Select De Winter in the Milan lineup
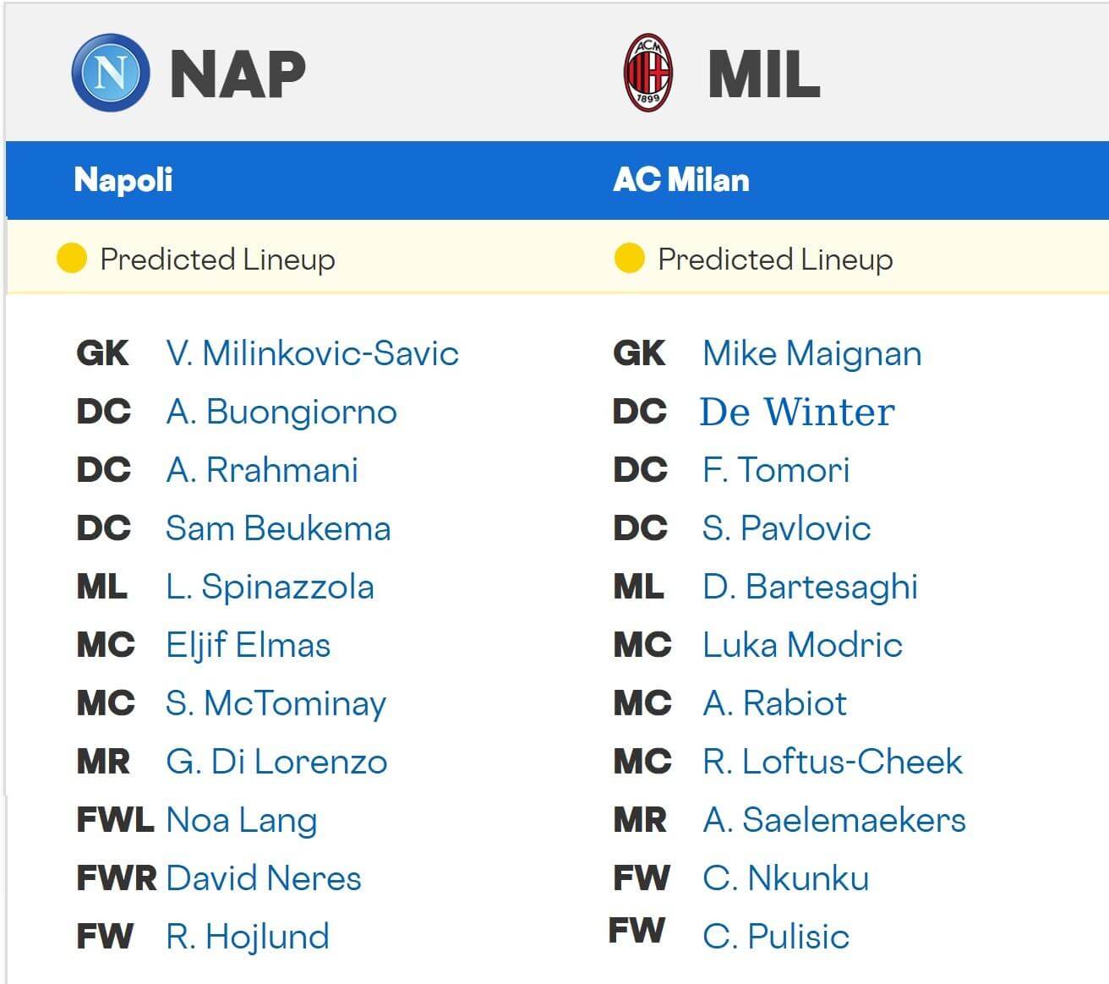 pos(797,413)
